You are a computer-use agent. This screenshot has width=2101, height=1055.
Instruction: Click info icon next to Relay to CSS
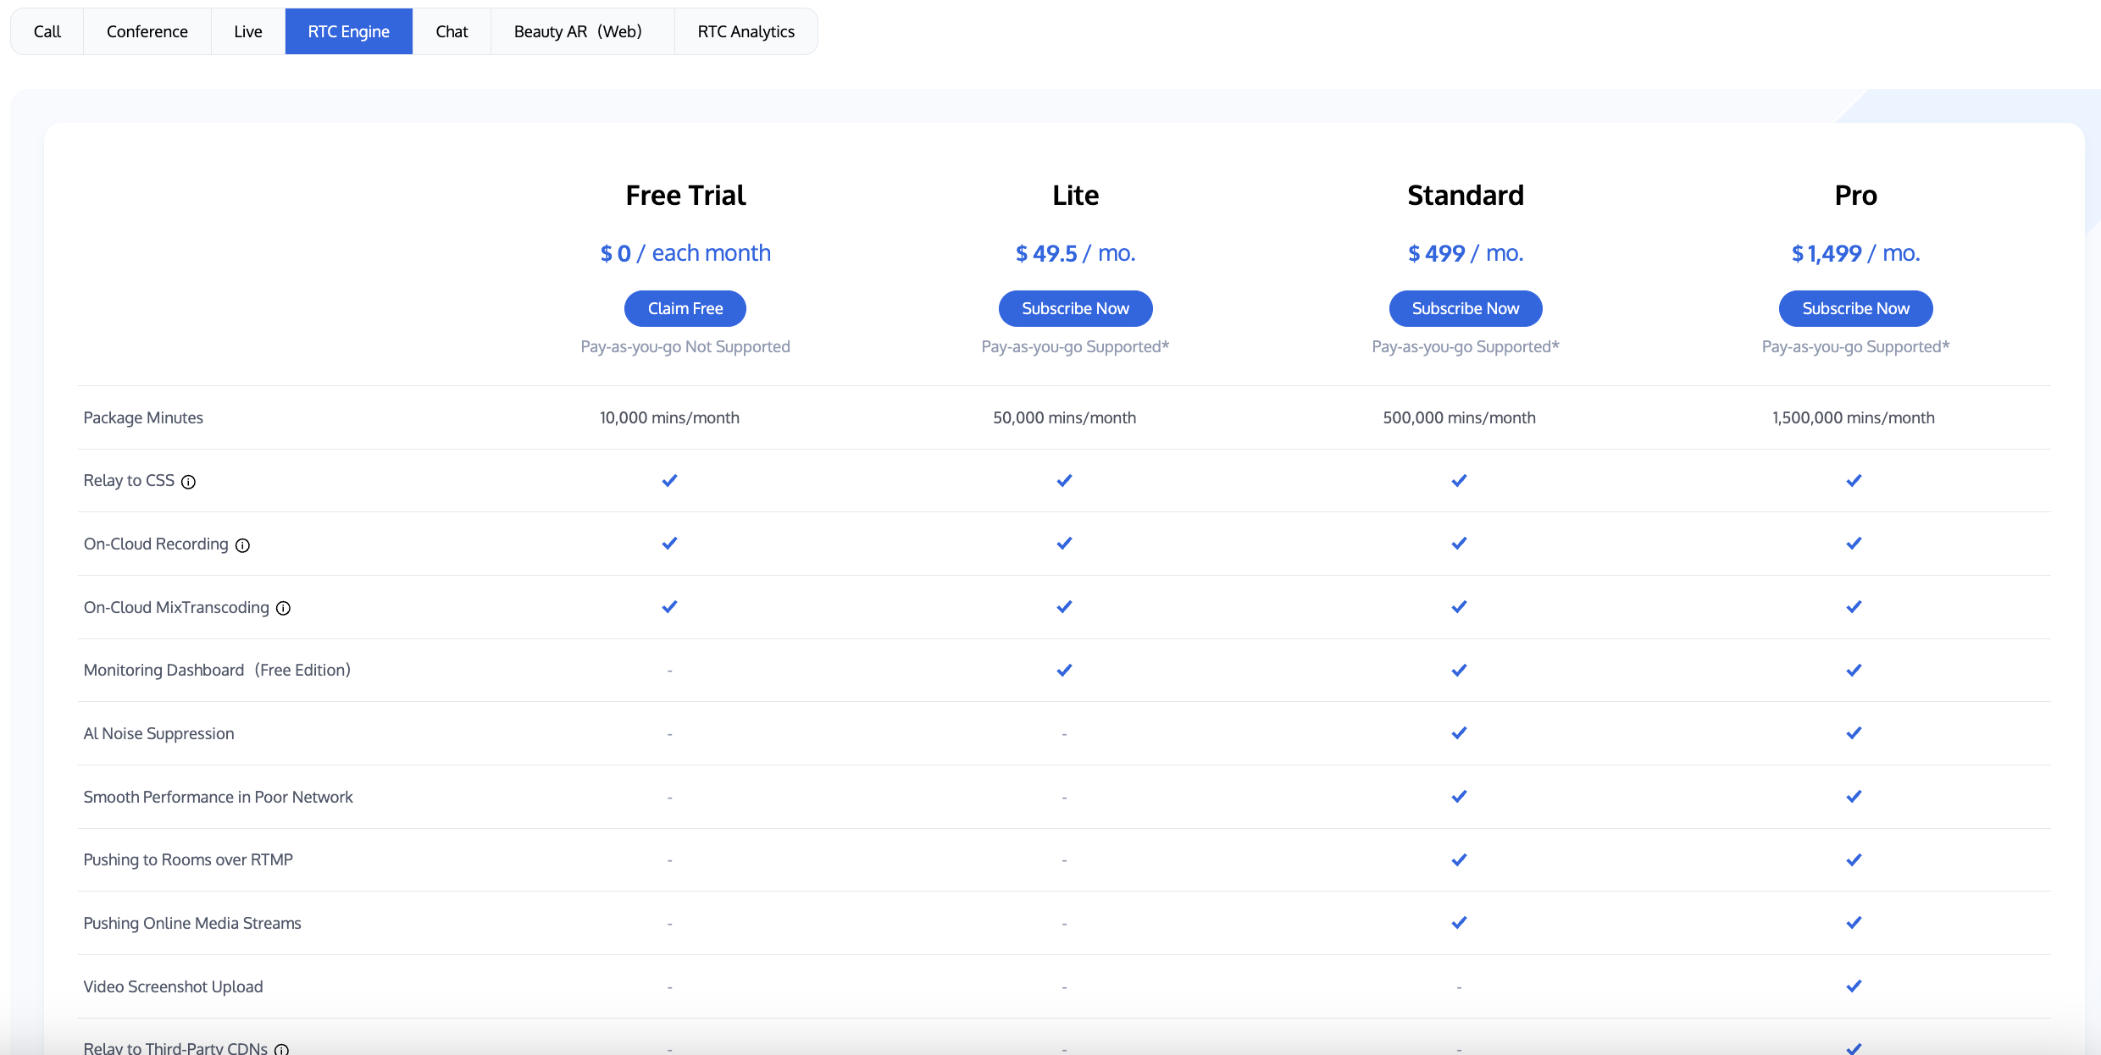[188, 482]
